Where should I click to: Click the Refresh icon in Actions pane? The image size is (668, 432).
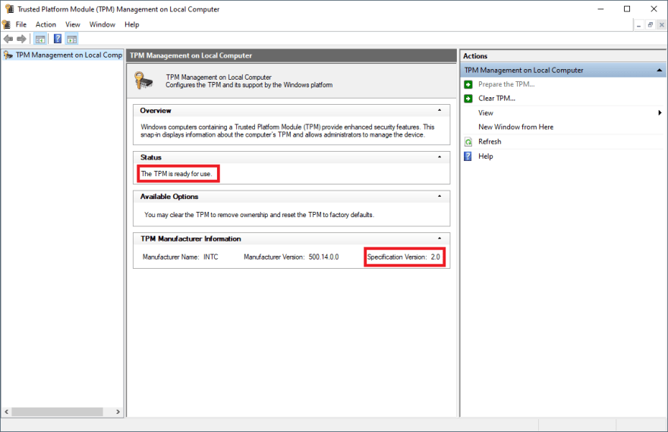coord(468,142)
